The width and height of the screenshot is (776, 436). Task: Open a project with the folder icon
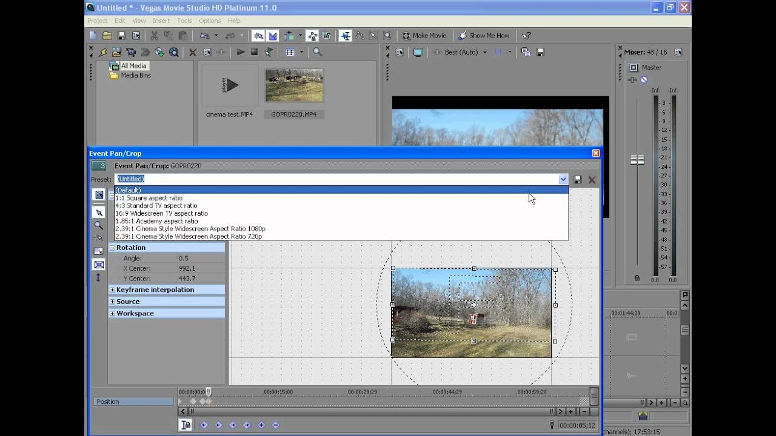(x=107, y=36)
